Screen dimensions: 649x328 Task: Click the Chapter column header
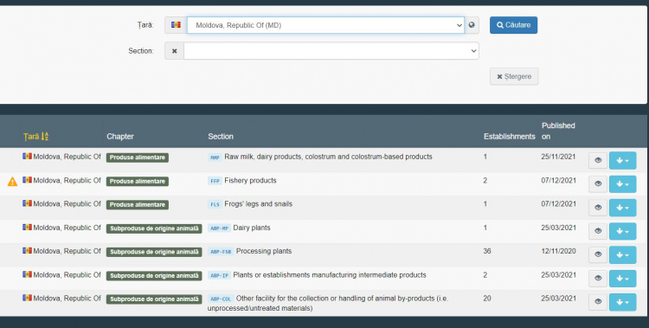click(120, 136)
